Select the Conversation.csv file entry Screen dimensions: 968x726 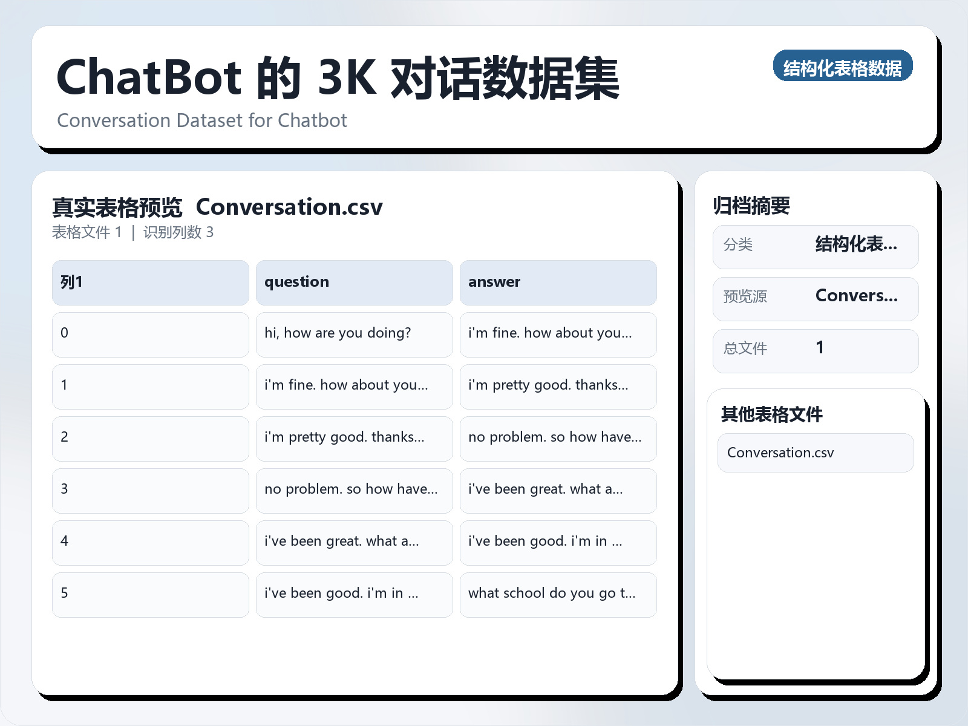(815, 453)
